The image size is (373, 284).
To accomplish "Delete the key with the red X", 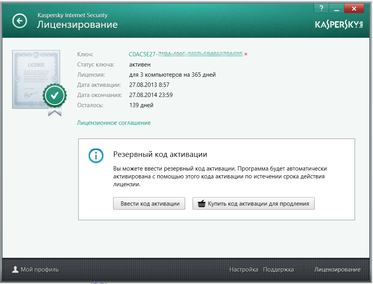I will (246, 54).
